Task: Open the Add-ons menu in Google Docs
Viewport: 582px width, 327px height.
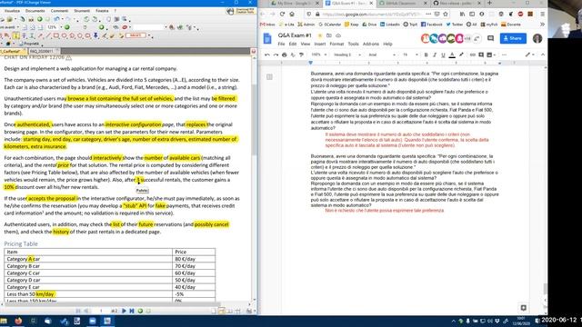Action: point(371,44)
